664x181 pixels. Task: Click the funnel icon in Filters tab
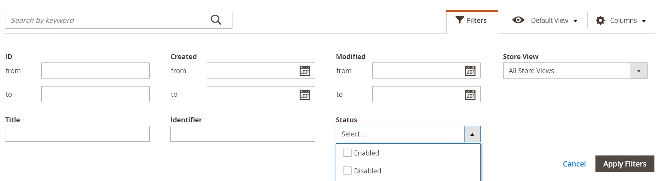[460, 20]
